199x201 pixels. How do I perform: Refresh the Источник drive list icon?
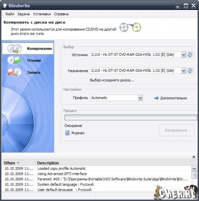click(x=190, y=55)
